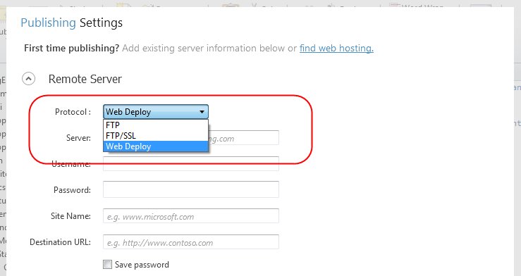Enable the Save password checkbox
Image resolution: width=521 pixels, height=276 pixels.
tap(107, 265)
